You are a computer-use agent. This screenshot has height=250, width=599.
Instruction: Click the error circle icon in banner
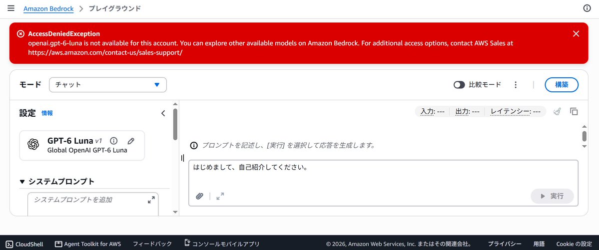tap(20, 33)
